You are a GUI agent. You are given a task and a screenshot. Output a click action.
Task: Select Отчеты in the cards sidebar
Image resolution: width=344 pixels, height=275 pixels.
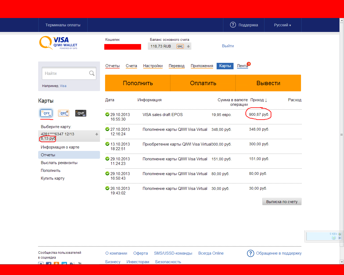[69, 155]
